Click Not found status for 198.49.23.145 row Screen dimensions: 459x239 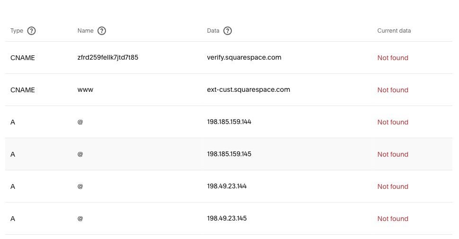click(x=393, y=219)
